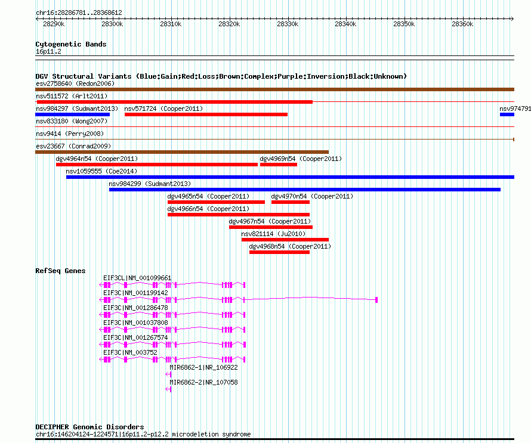Select the blue nsv984299 Sudmant2013 bar
The image size is (531, 443).
[x=305, y=190]
